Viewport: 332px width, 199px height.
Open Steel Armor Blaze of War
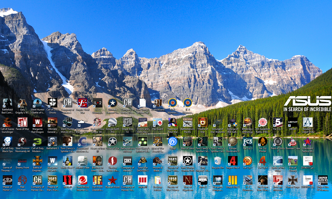82,122
